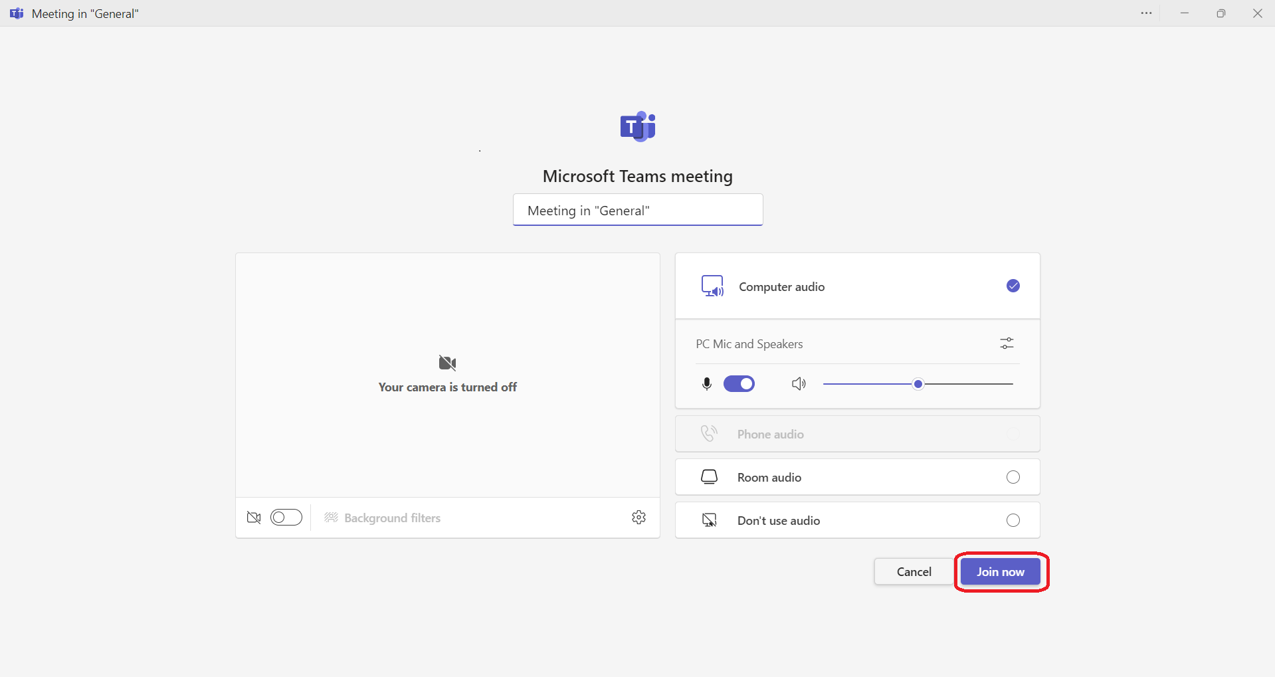Open Background filters

click(x=382, y=518)
